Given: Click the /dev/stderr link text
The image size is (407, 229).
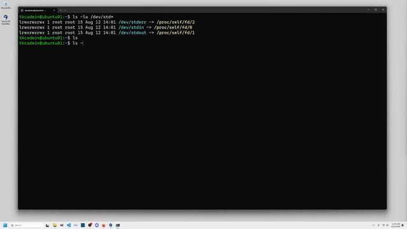Looking at the screenshot, I should 132,22.
